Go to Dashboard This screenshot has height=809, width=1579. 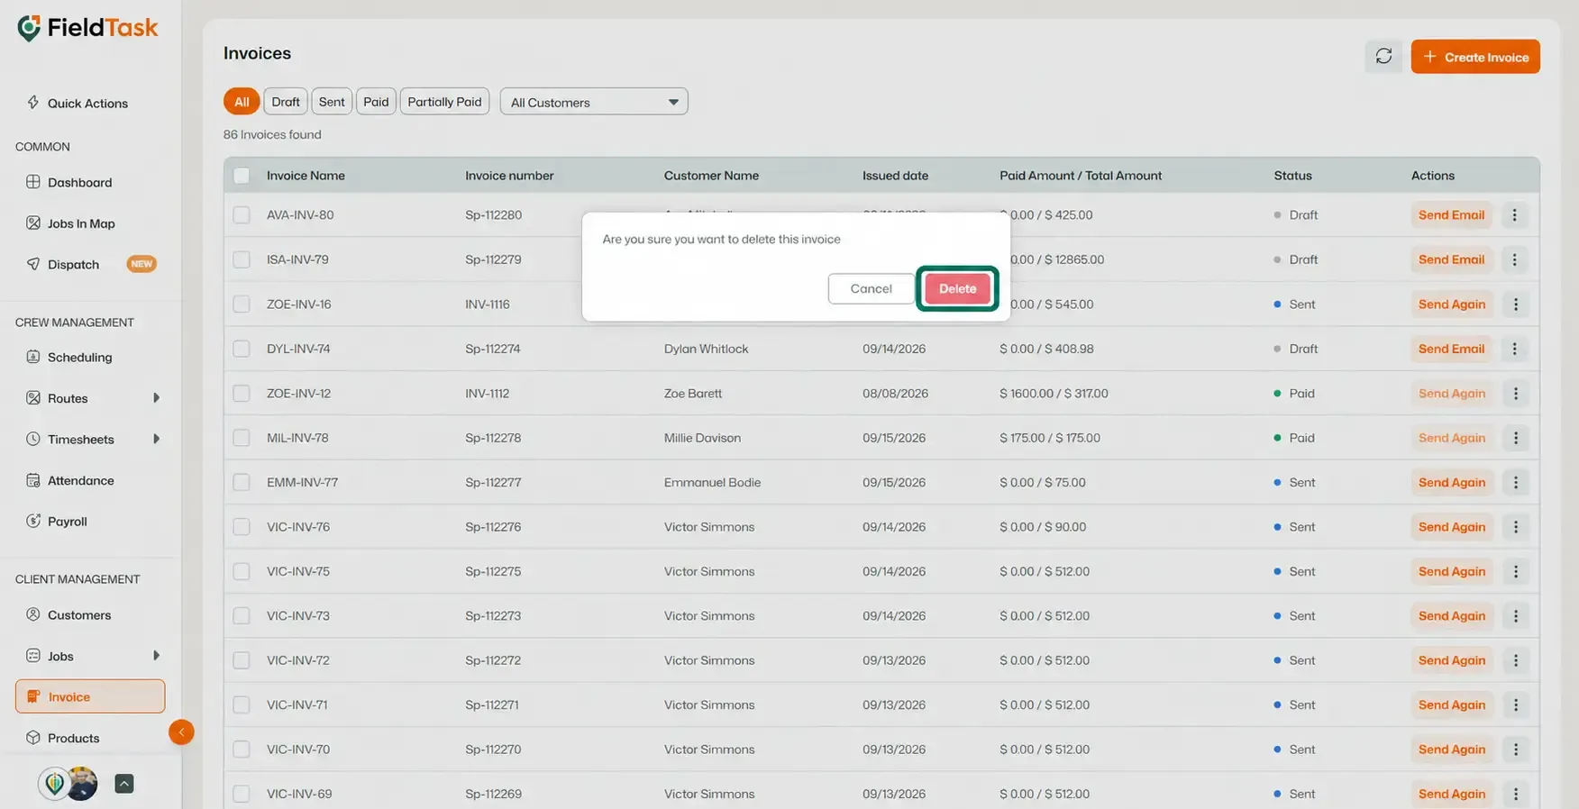(79, 182)
